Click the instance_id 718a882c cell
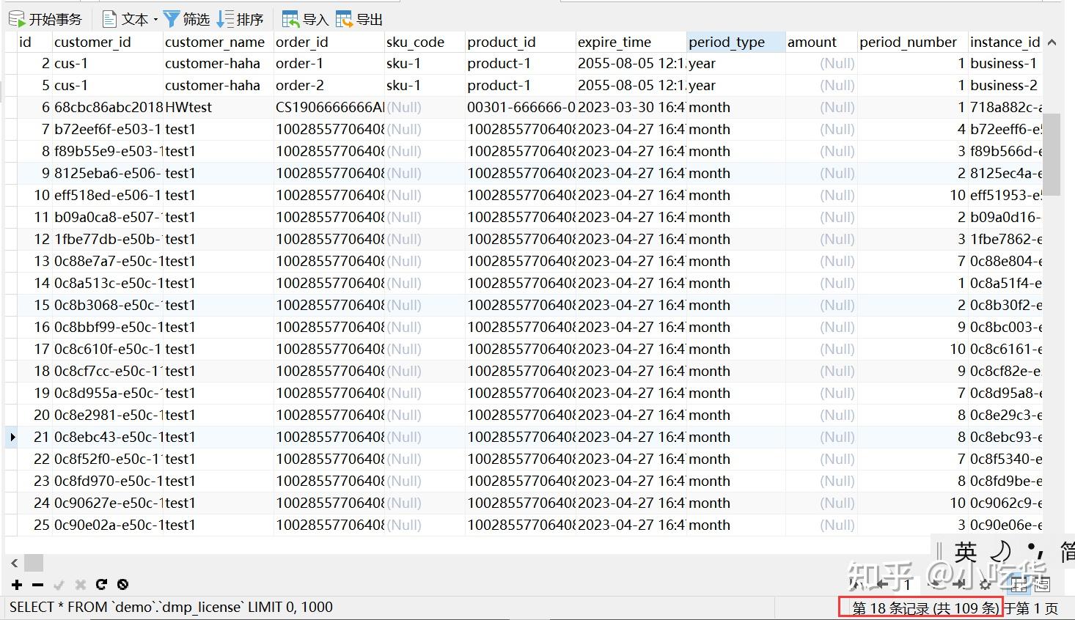Image resolution: width=1075 pixels, height=620 pixels. tap(1005, 107)
